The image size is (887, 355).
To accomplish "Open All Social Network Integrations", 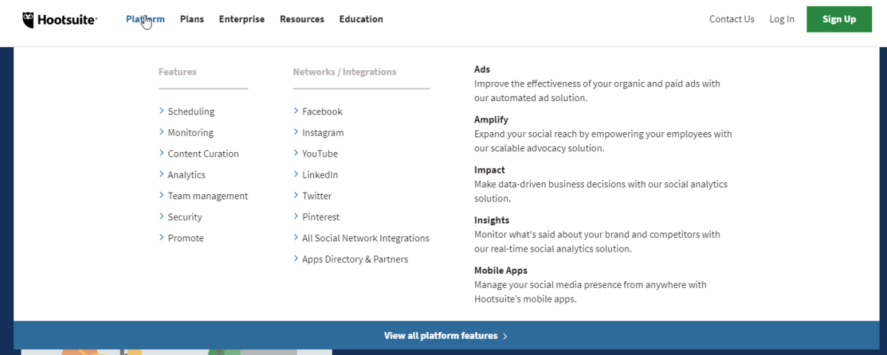I will [x=365, y=238].
